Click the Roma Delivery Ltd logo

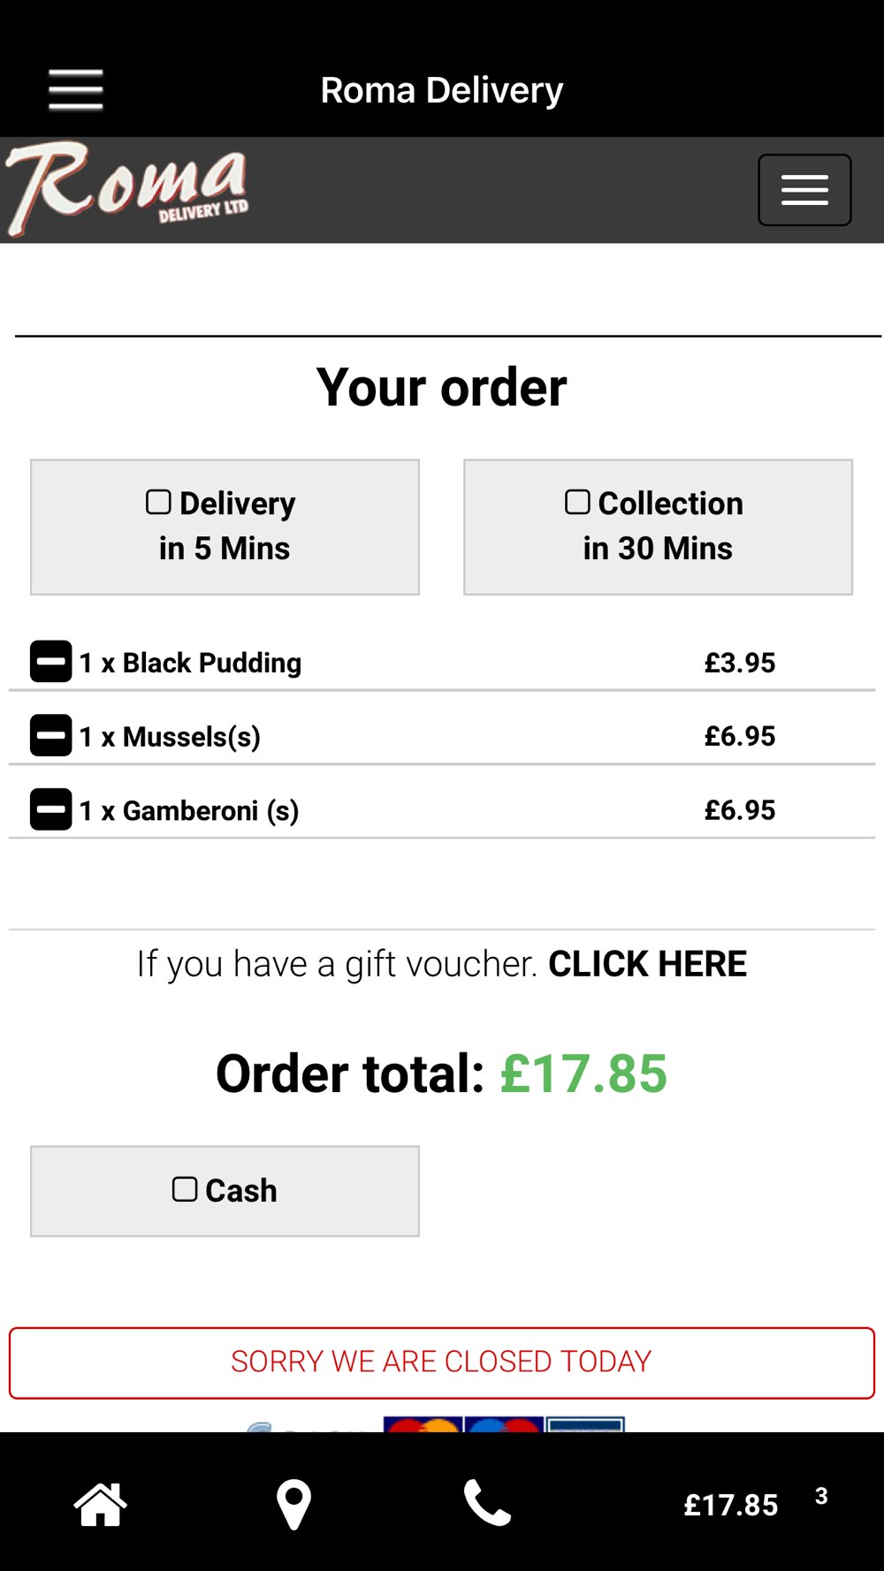pyautogui.click(x=127, y=188)
